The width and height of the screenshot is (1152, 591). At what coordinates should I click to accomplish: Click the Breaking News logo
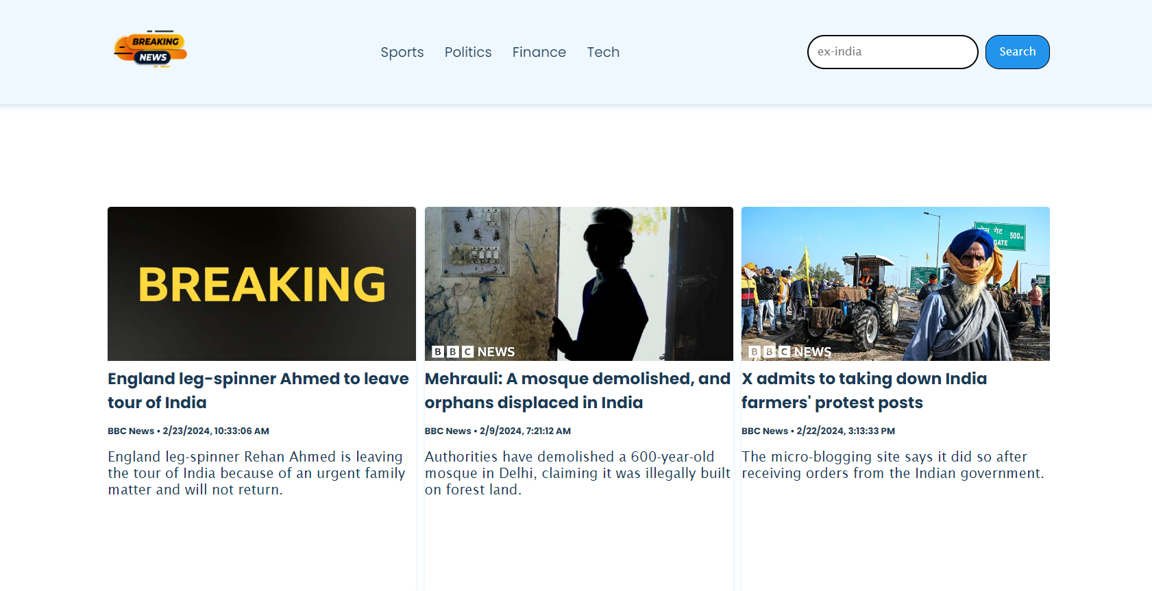(x=150, y=49)
